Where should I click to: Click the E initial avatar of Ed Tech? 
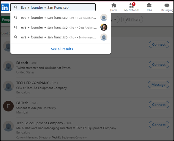tap(8, 106)
